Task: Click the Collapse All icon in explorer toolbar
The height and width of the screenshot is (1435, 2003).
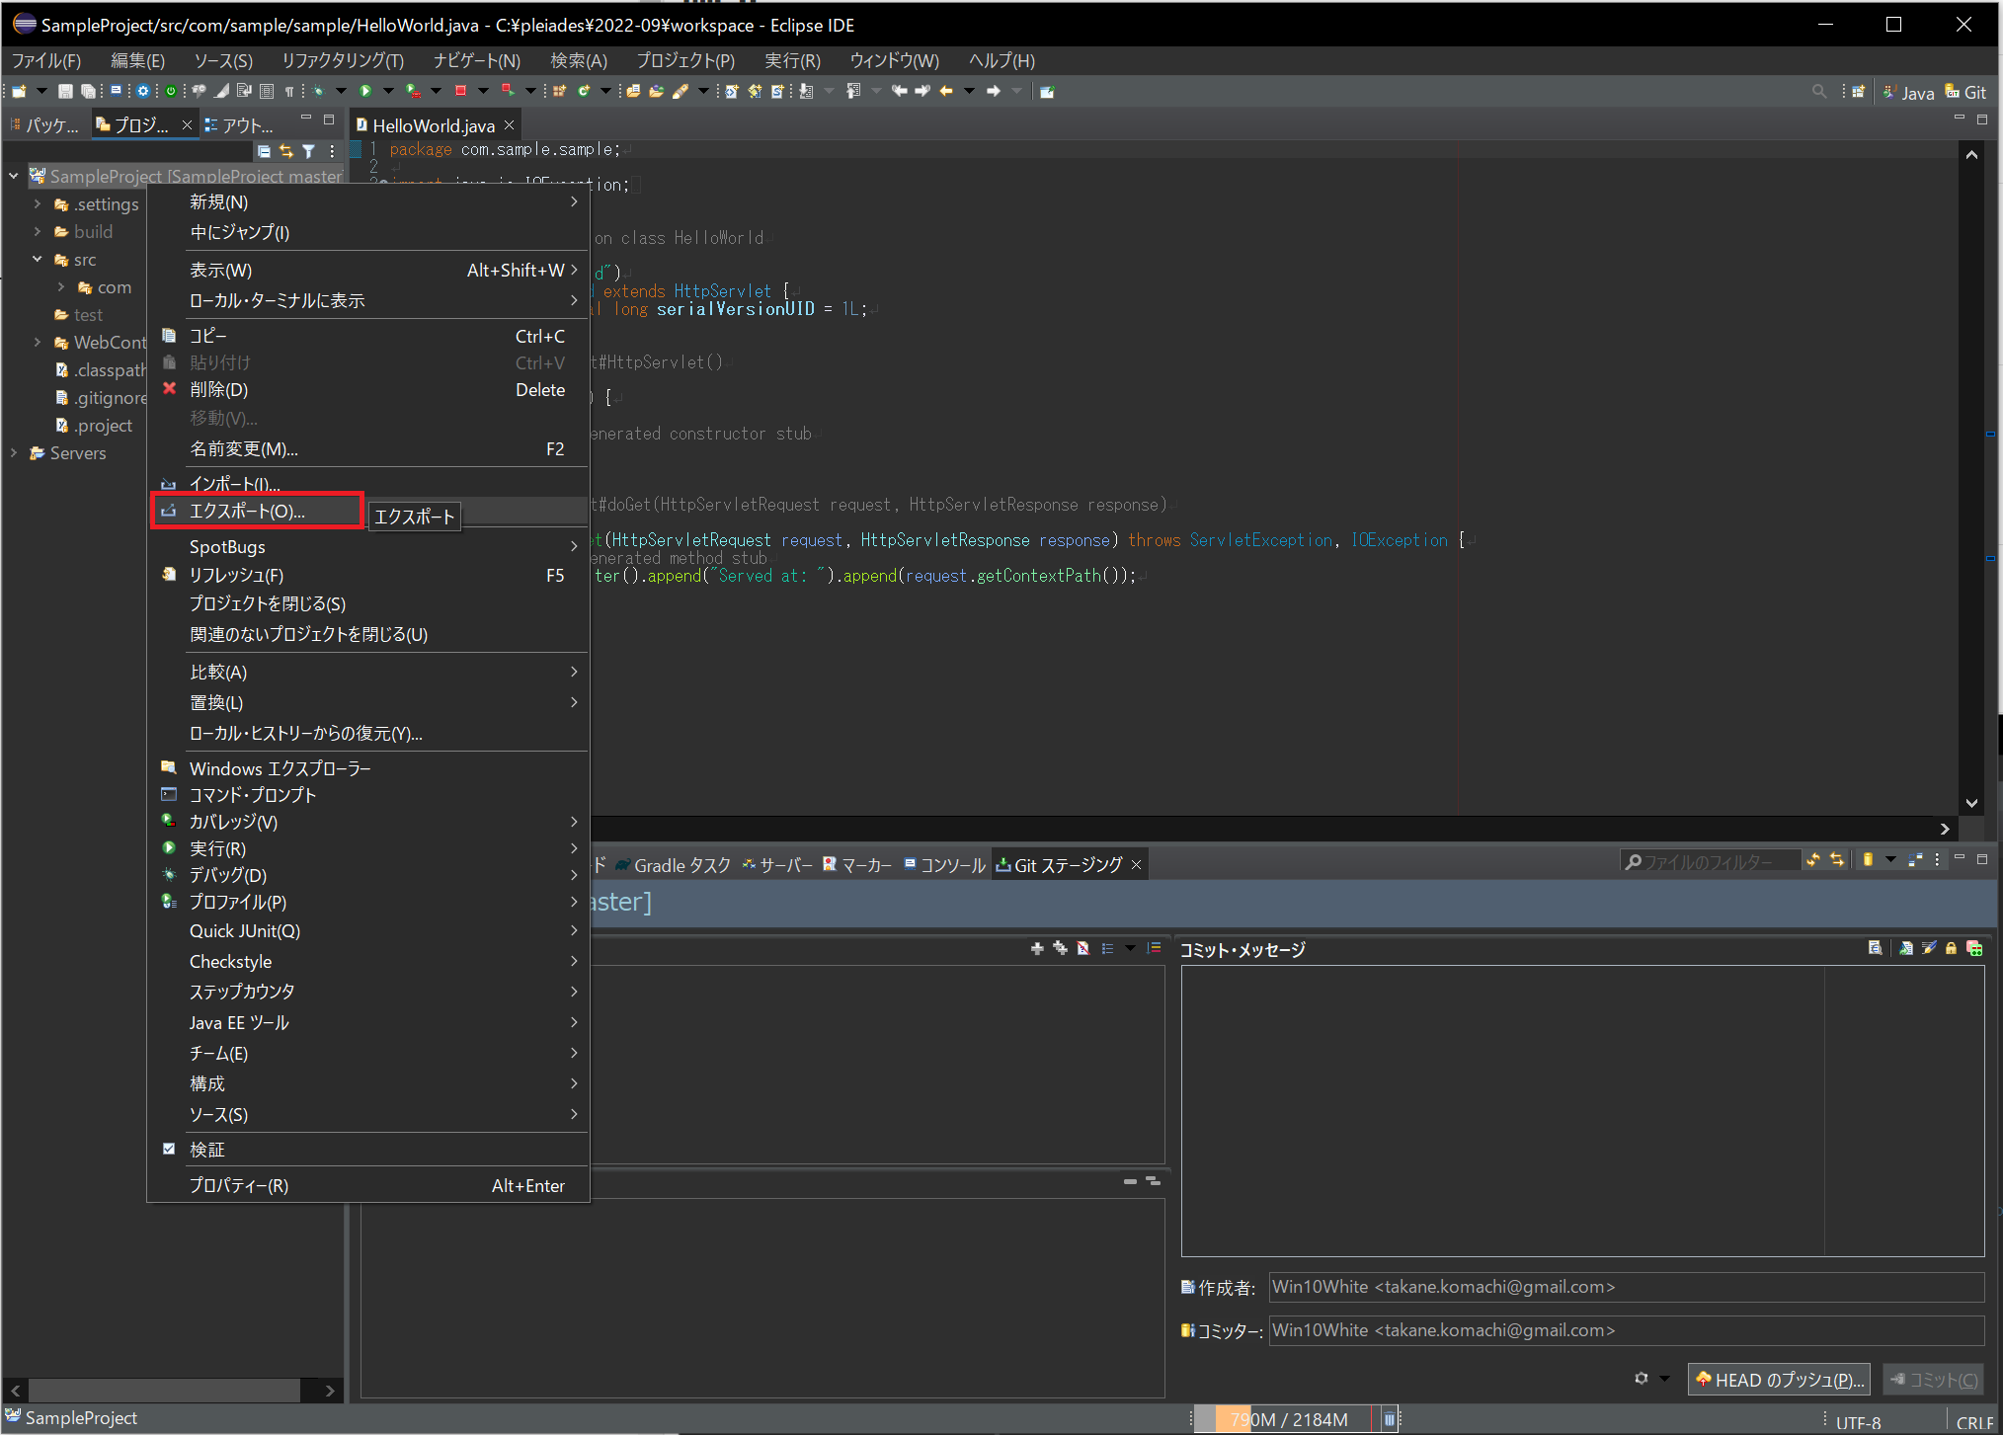Action: (264, 151)
